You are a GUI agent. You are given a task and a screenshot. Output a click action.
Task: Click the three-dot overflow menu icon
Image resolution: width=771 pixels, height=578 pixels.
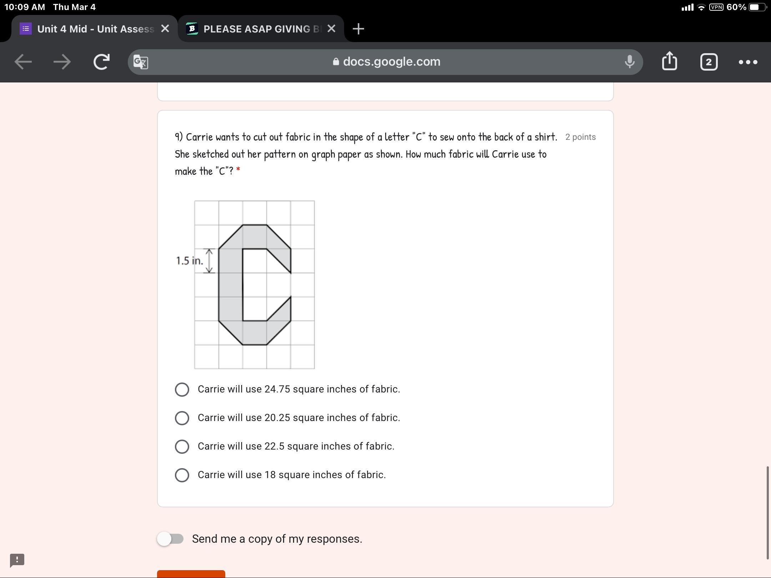(x=747, y=61)
